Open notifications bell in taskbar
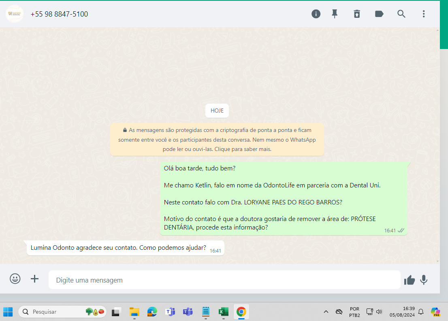 point(421,312)
